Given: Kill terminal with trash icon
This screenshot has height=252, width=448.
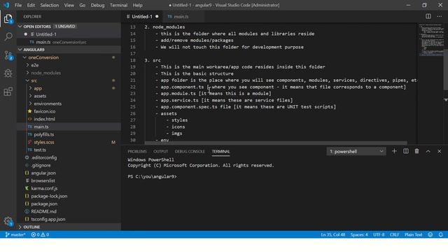Looking at the screenshot, I should click(416, 151).
